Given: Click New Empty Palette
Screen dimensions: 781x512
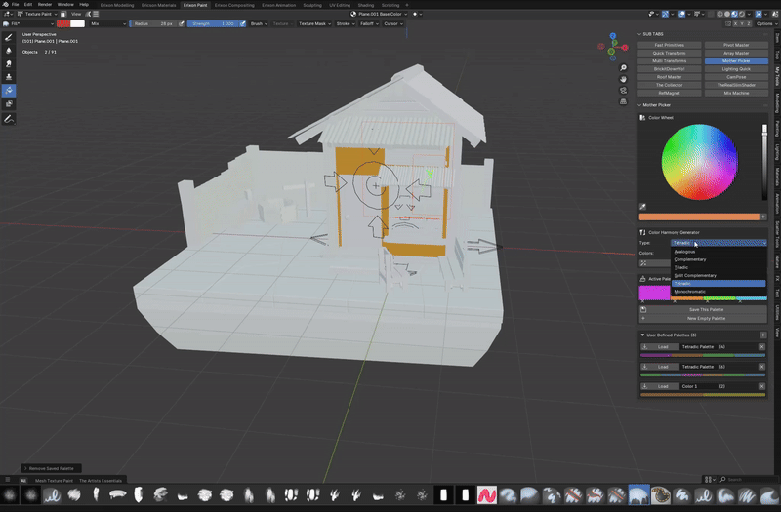Looking at the screenshot, I should (x=706, y=319).
